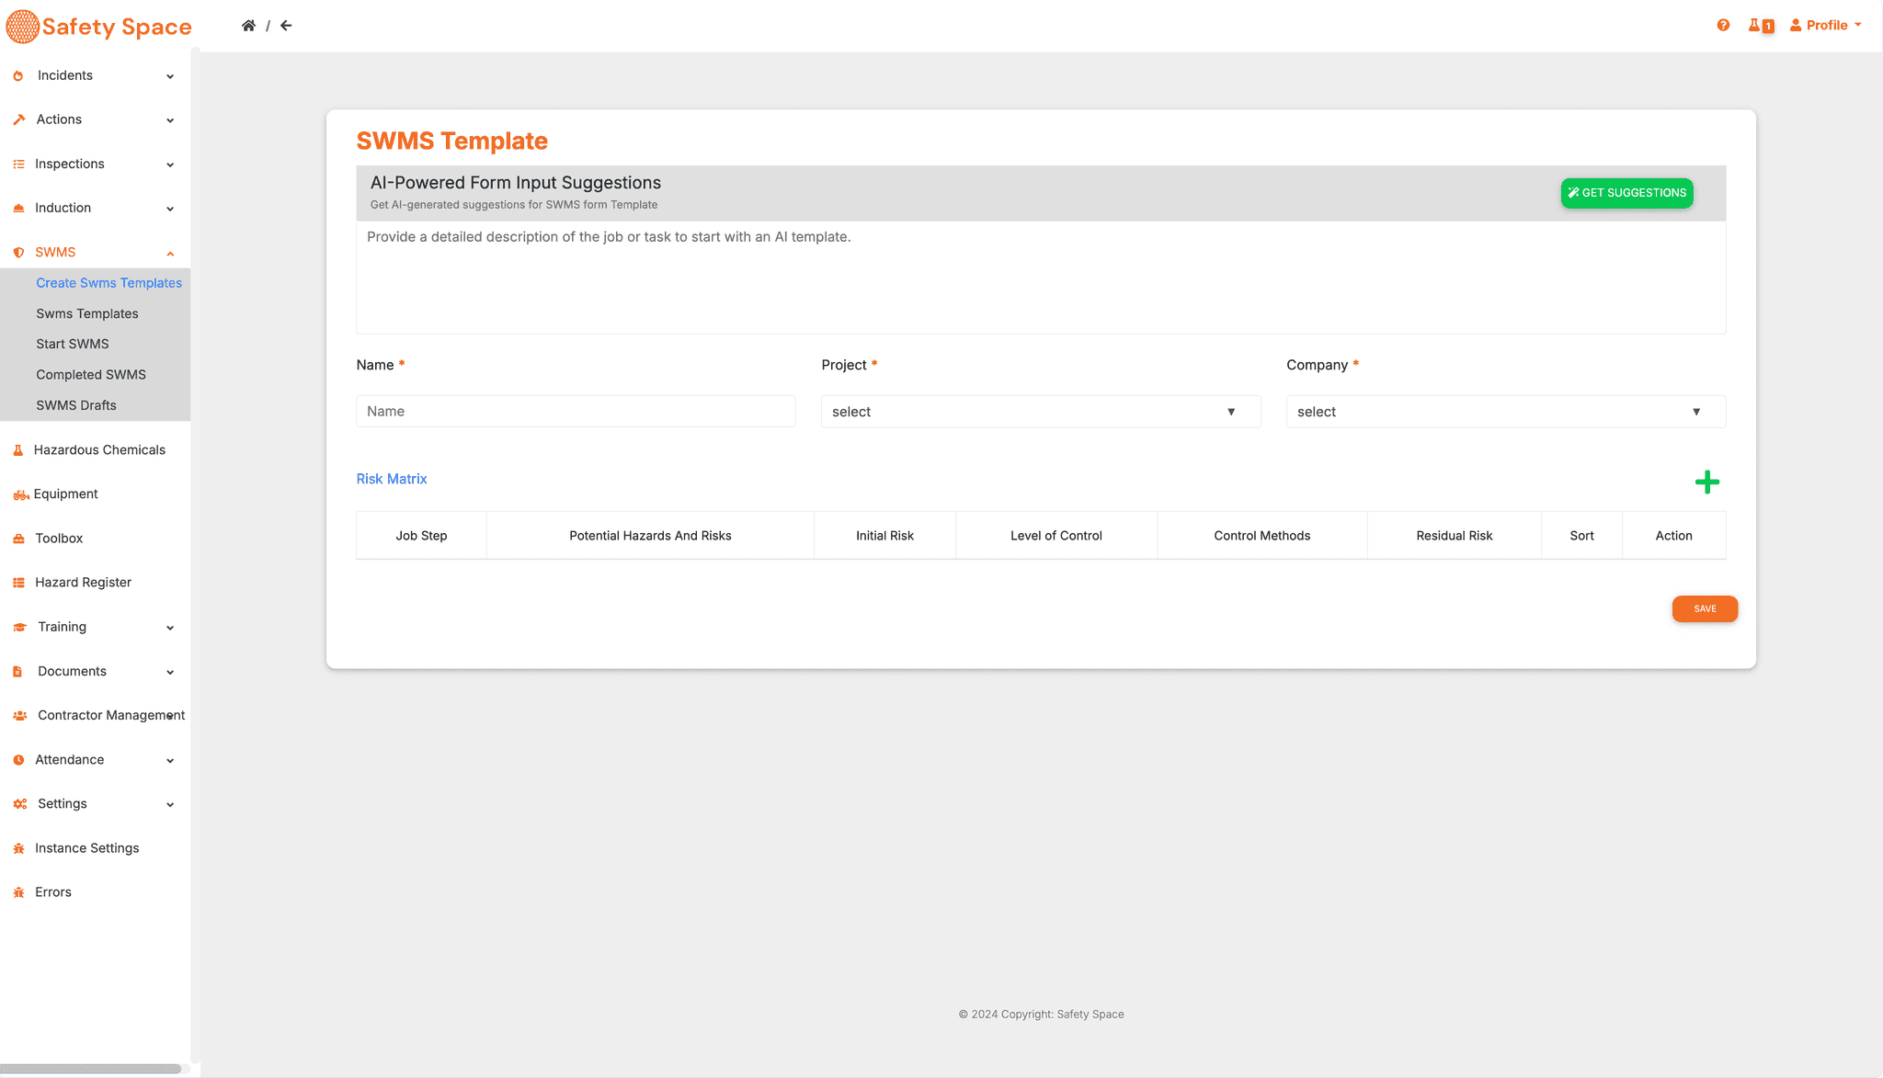Expand the Training menu chevron

tap(170, 628)
